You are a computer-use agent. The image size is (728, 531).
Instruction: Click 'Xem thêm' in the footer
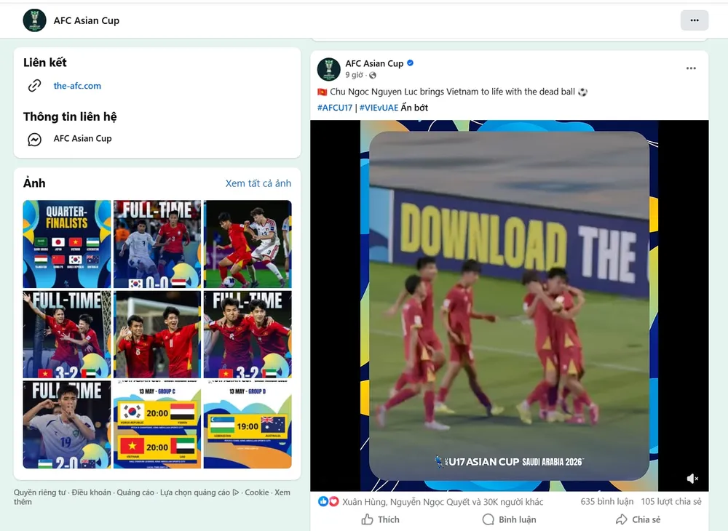tap(282, 492)
